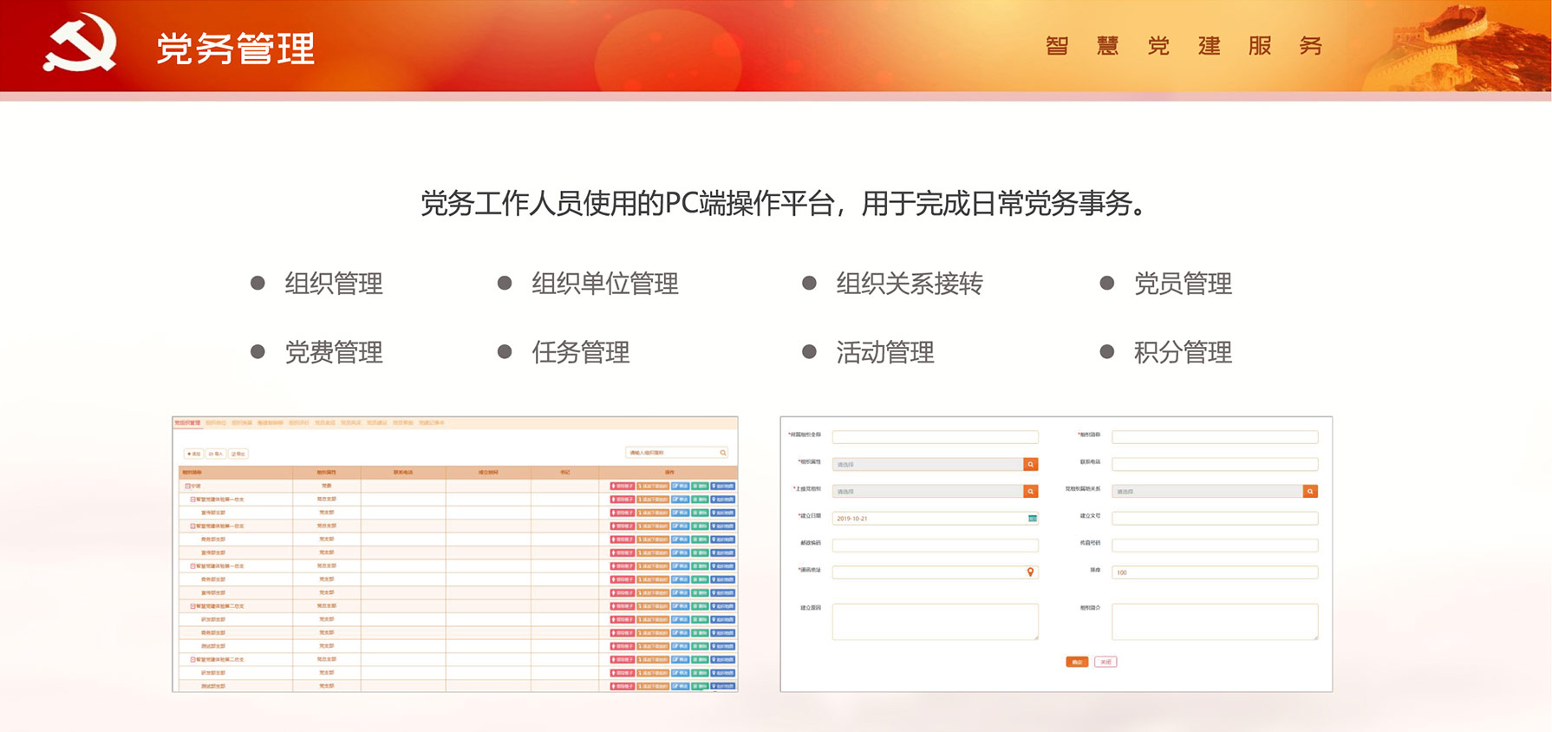Collapse the 宁波 root tree node
The image size is (1552, 732).
coord(187,487)
